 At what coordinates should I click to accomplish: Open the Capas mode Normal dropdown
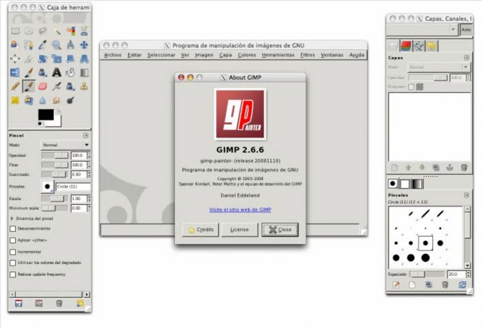pyautogui.click(x=439, y=67)
